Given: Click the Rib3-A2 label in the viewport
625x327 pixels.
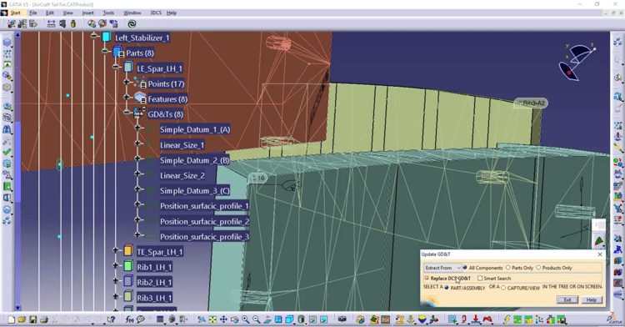Looking at the screenshot, I should tap(531, 103).
